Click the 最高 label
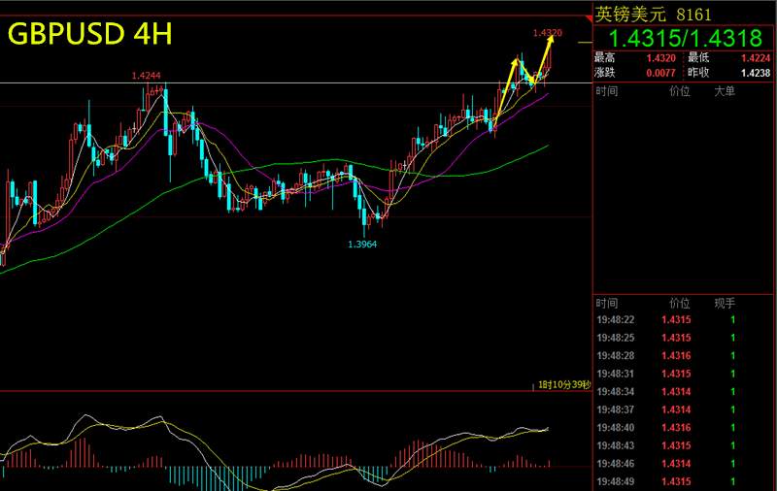The height and width of the screenshot is (491, 777). [x=605, y=58]
